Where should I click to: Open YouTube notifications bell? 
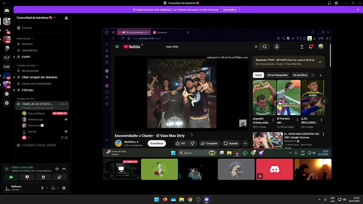coord(311,47)
